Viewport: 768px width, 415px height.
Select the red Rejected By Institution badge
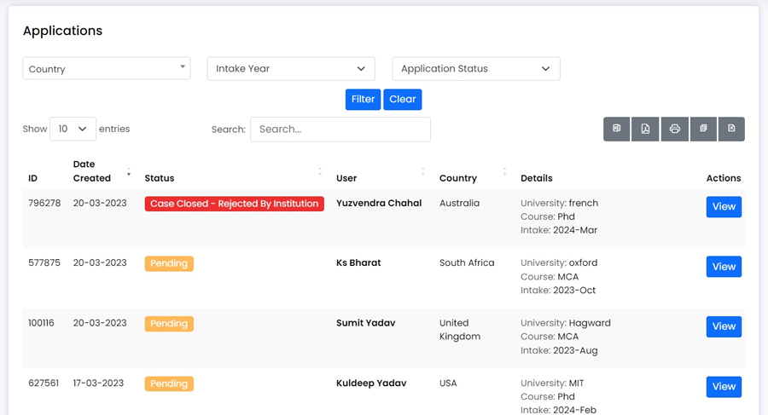click(234, 204)
